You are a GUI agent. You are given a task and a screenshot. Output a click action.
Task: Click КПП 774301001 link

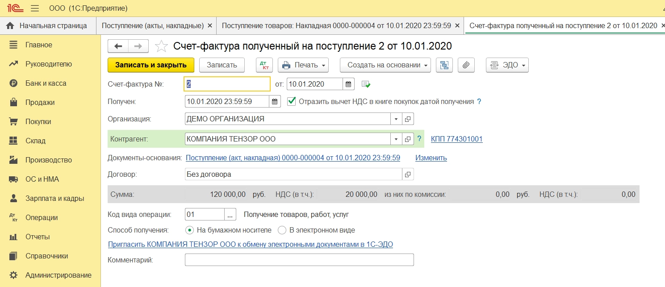[x=457, y=139]
